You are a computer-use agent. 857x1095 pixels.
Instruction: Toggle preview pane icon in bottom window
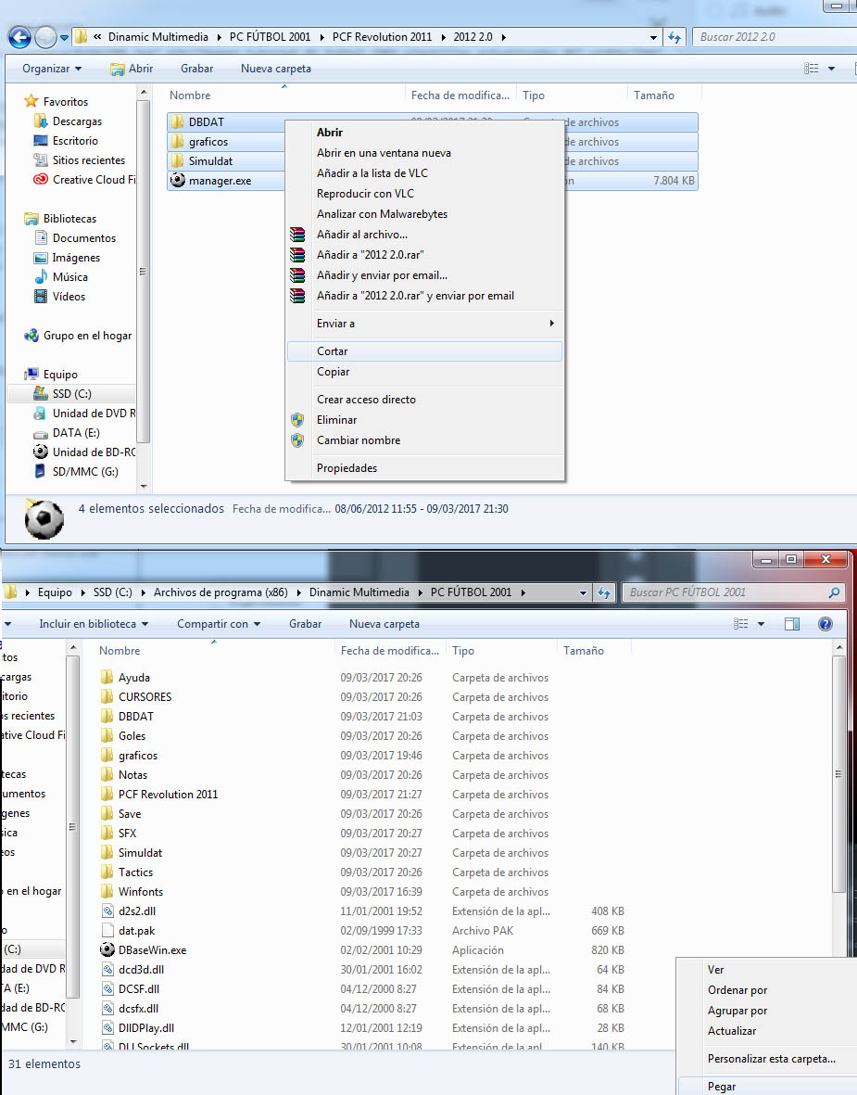[x=792, y=624]
